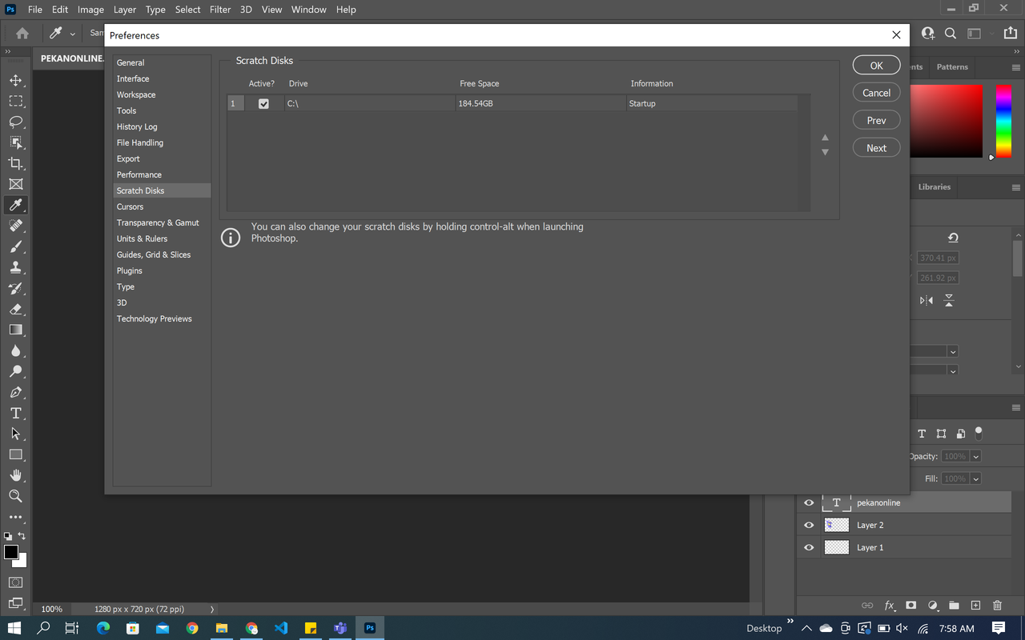1025x640 pixels.
Task: Select the Brush tool
Action: [x=15, y=246]
